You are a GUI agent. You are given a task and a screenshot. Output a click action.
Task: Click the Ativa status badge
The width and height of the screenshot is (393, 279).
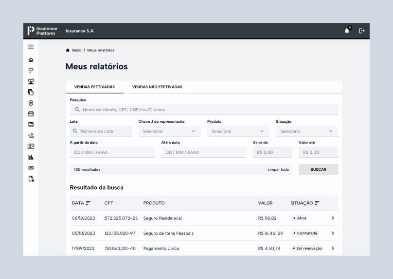click(300, 218)
